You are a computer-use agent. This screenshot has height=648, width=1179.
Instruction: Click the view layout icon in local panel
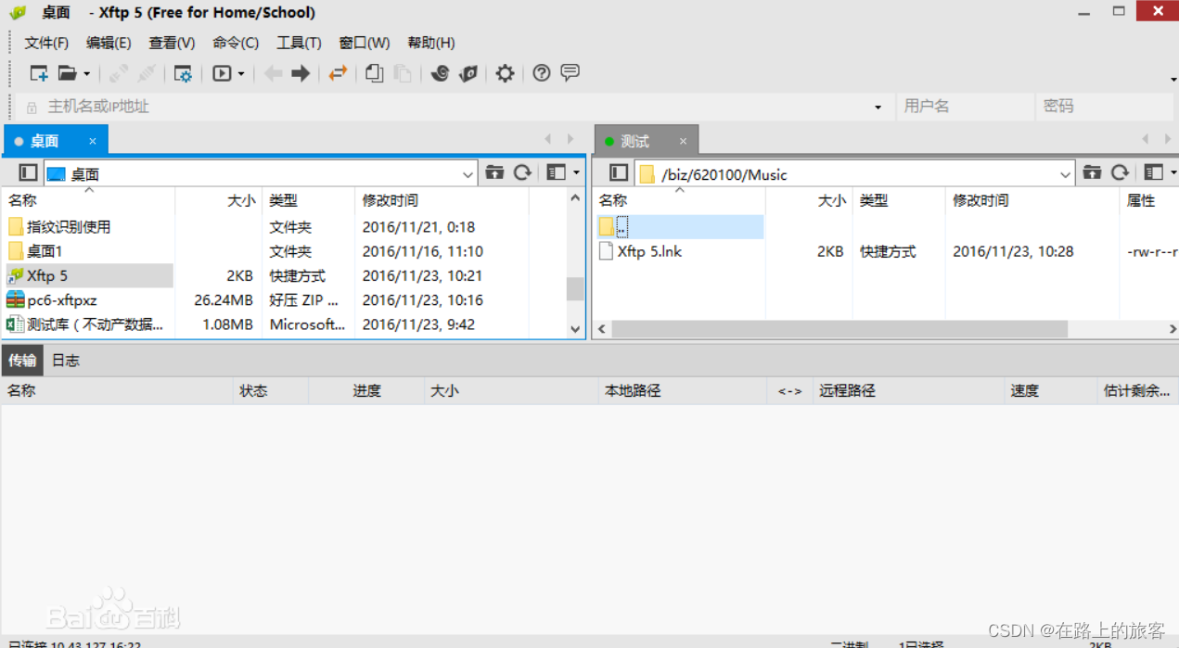point(556,172)
